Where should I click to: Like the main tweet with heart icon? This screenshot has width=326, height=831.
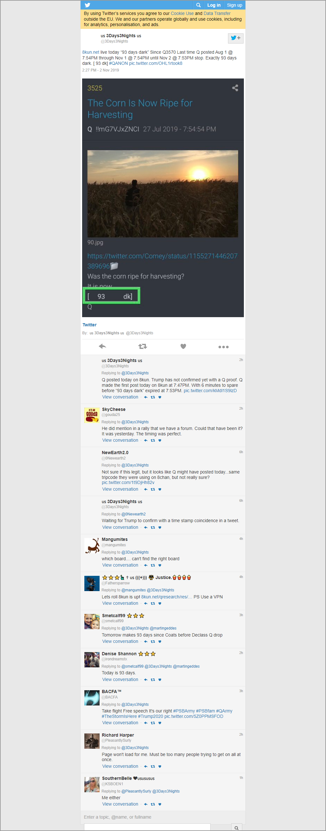(183, 346)
